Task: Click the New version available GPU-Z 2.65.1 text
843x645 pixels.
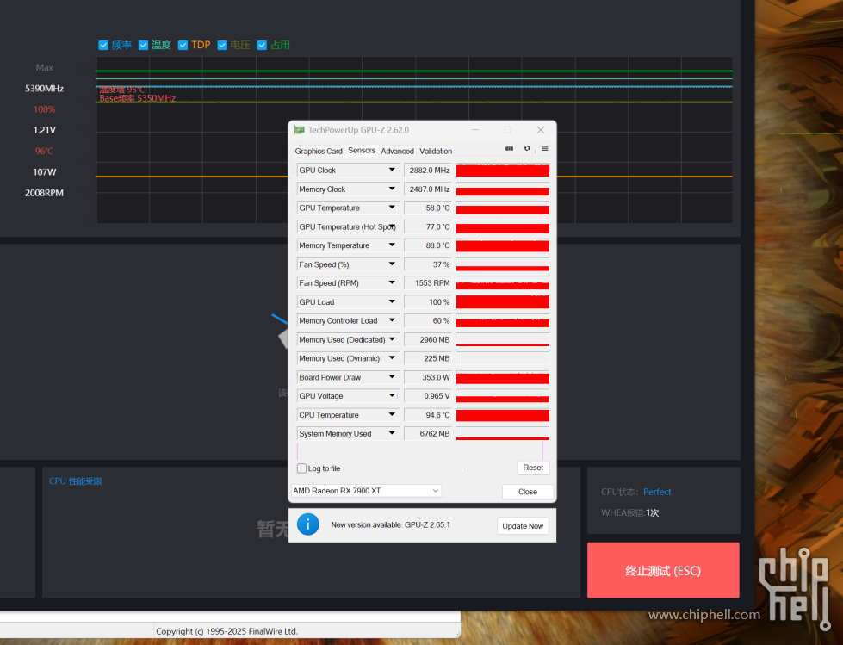Action: click(x=390, y=524)
